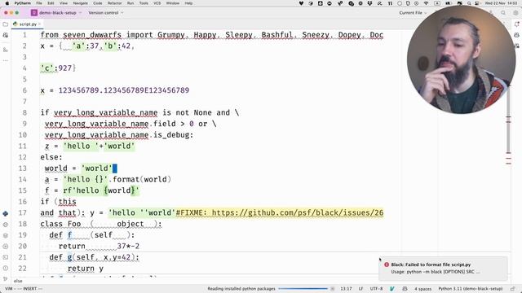Open the Problems tool window icon
This screenshot has width=522, height=293.
[6, 268]
